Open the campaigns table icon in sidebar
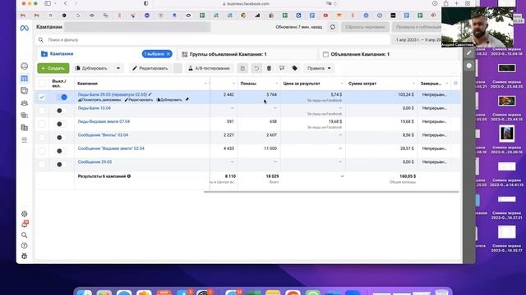 coord(24,79)
